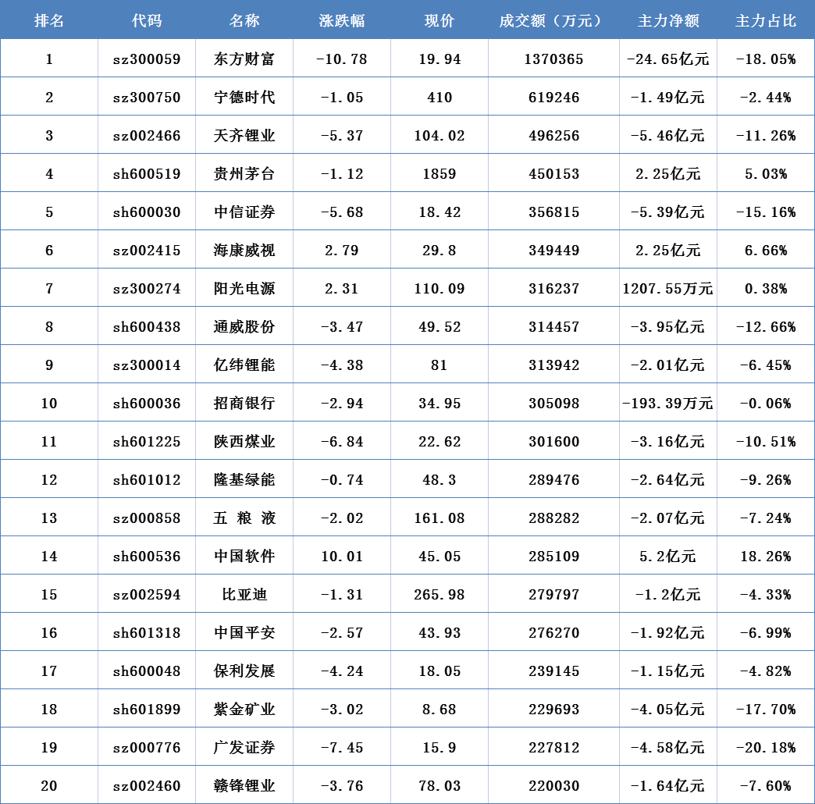Click the 成交额（万元） column header
This screenshot has width=815, height=804.
coord(554,20)
